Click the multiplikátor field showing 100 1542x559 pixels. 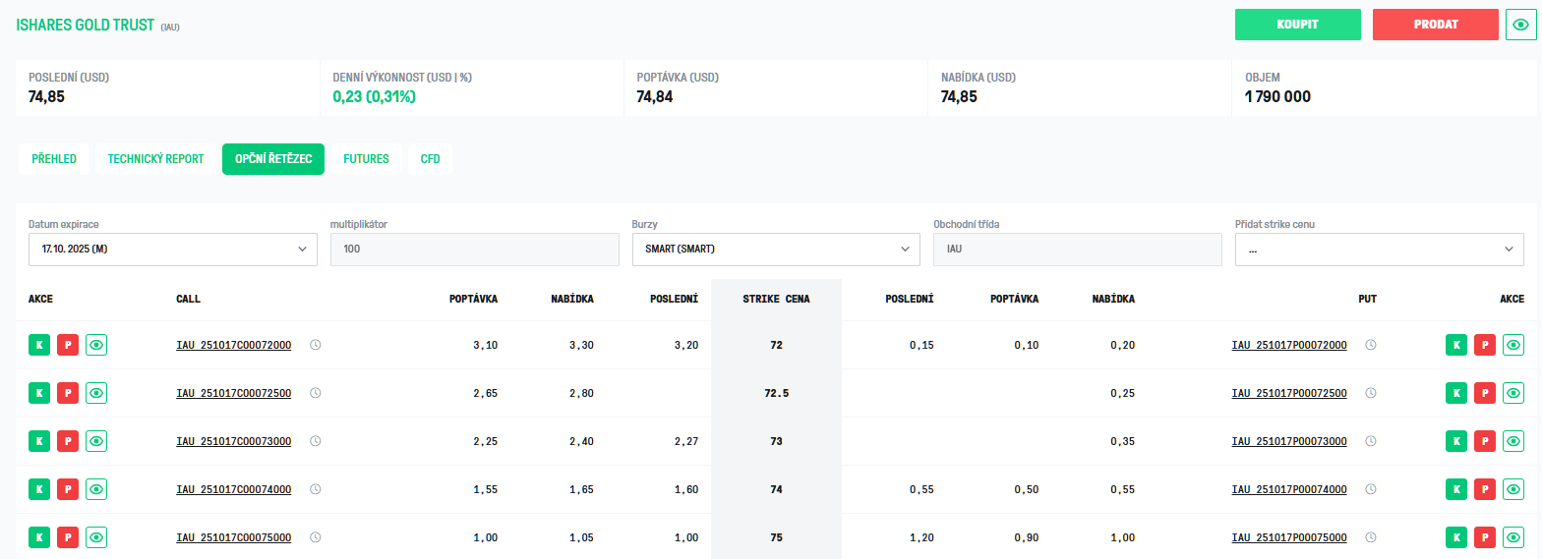click(474, 250)
